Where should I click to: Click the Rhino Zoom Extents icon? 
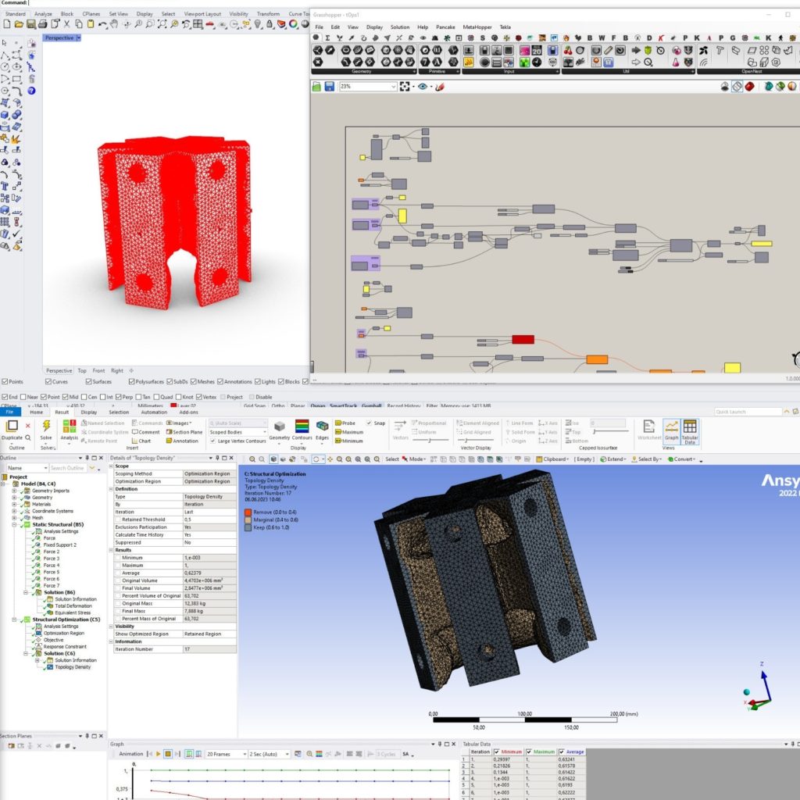[162, 24]
